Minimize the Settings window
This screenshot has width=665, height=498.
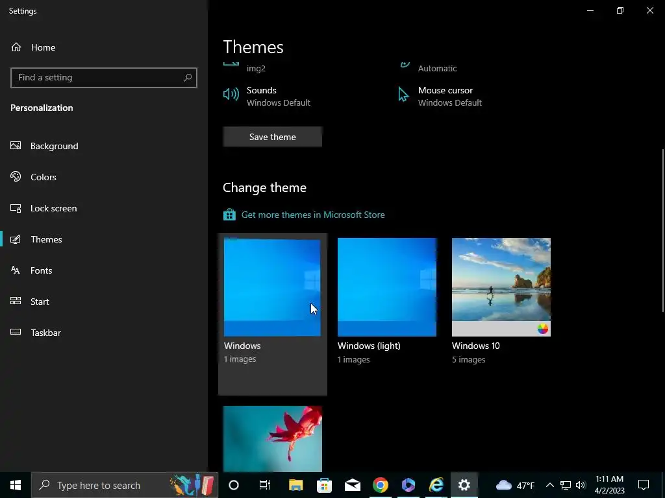(x=590, y=10)
